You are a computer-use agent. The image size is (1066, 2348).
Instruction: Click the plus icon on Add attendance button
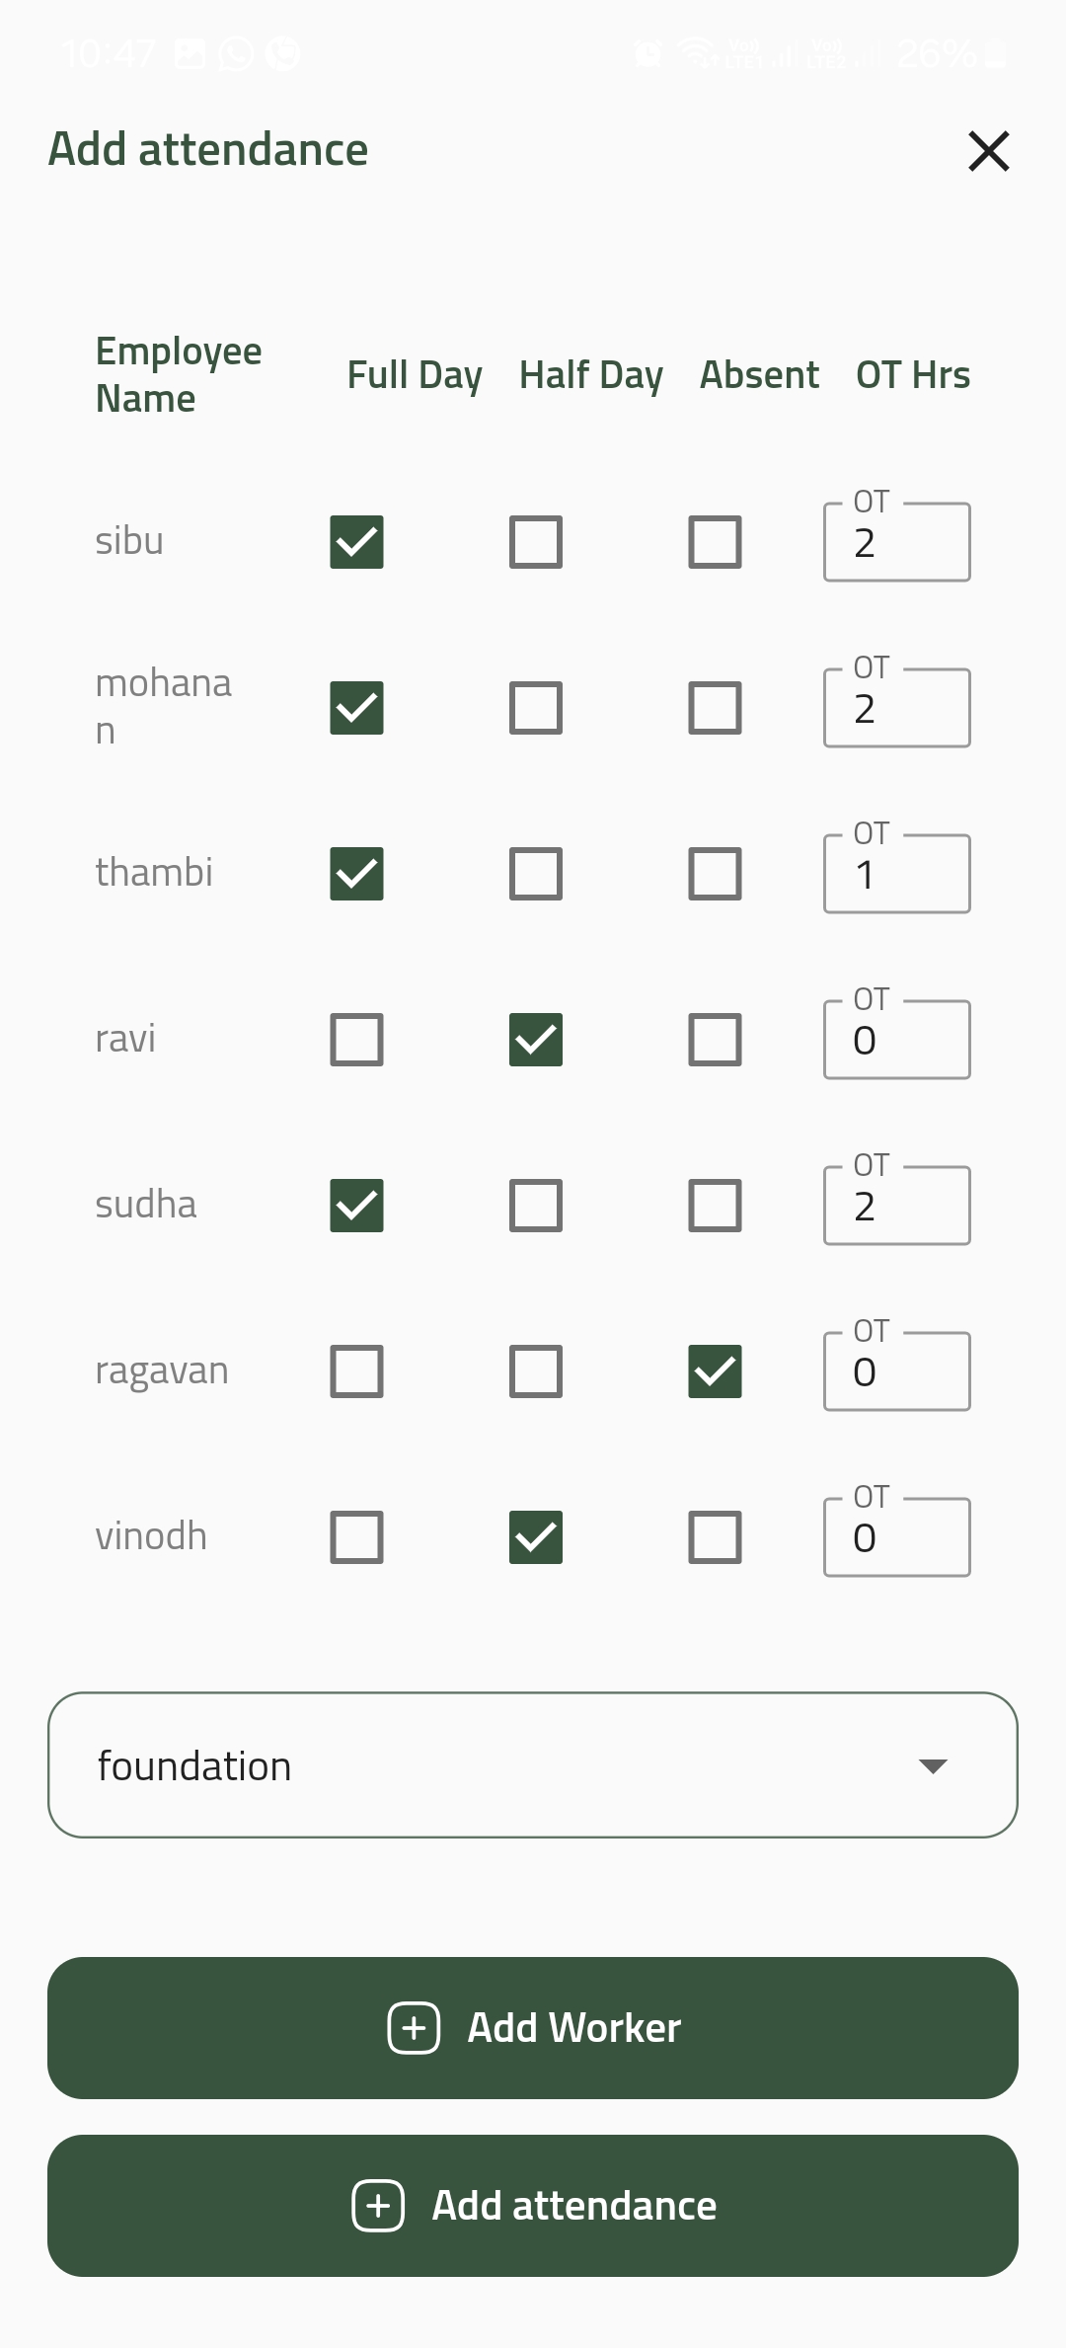[x=378, y=2206]
